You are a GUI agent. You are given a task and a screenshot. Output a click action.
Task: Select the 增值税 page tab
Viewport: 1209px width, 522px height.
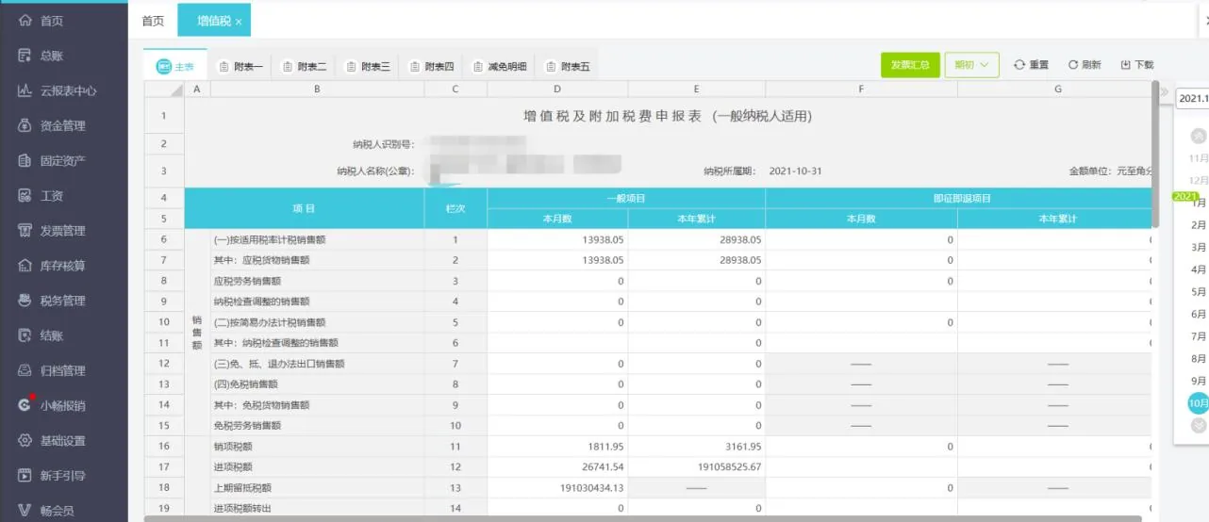click(x=214, y=21)
